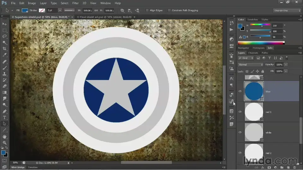Screen dimensions: 303x170
Task: Open the Filter menu
Action: [x=75, y=3]
